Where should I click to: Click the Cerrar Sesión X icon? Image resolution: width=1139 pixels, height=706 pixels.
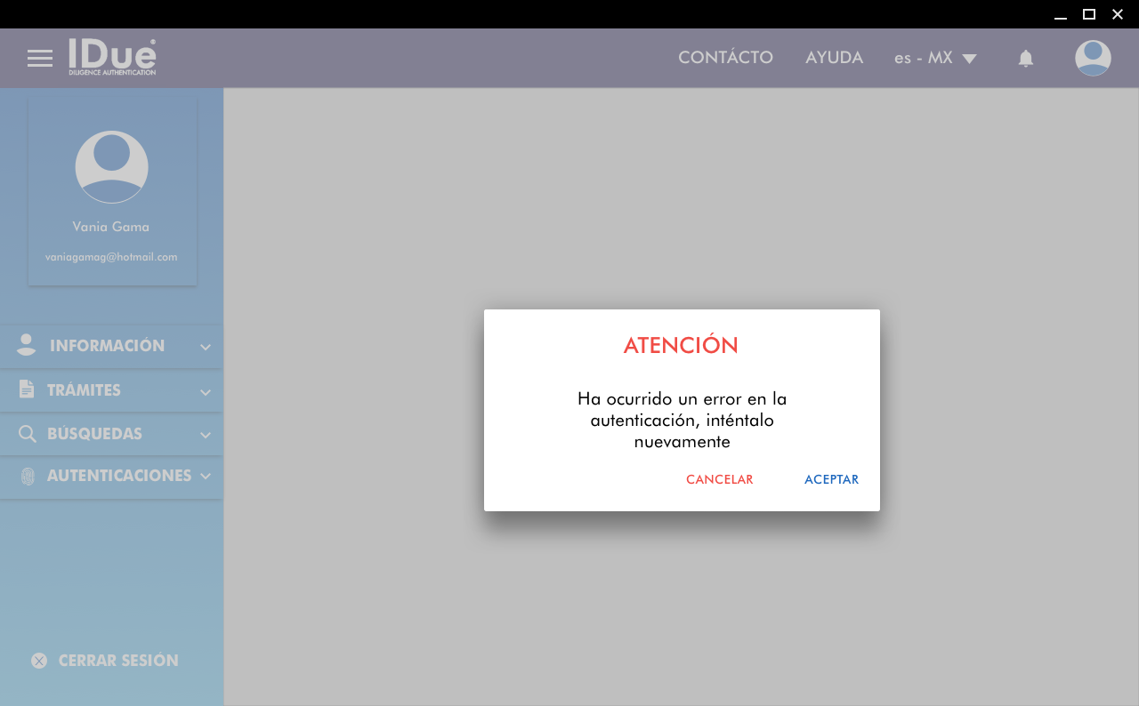(39, 661)
